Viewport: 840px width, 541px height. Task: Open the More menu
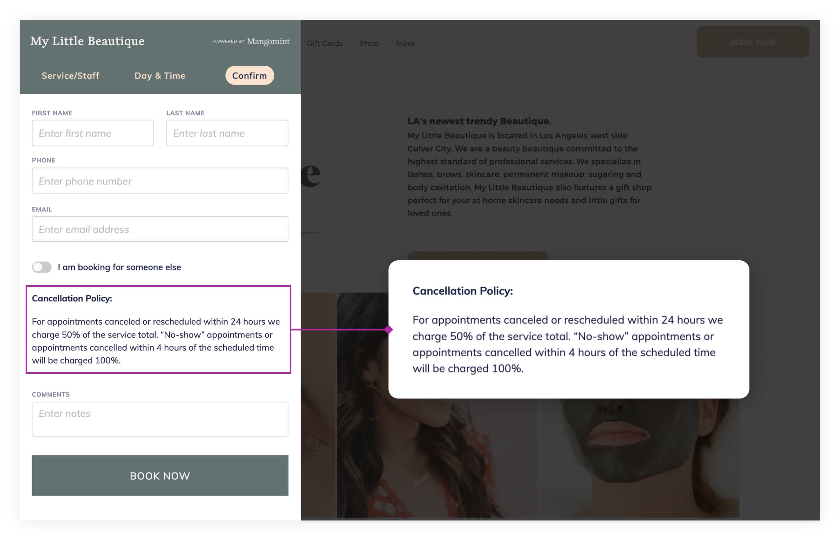[405, 43]
